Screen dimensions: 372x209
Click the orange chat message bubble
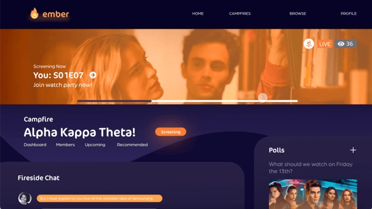(100, 199)
